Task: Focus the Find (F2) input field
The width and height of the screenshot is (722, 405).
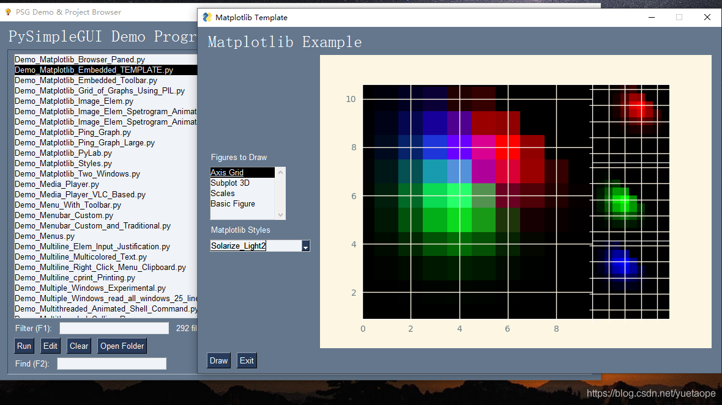Action: coord(111,363)
